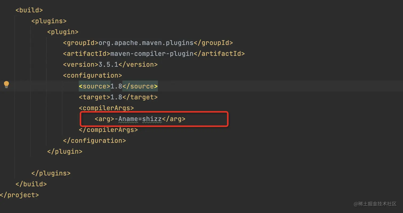Click the closing </project> tag
Screen dimensions: 403x213
[19, 195]
